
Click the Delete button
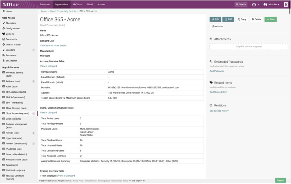(256, 19)
